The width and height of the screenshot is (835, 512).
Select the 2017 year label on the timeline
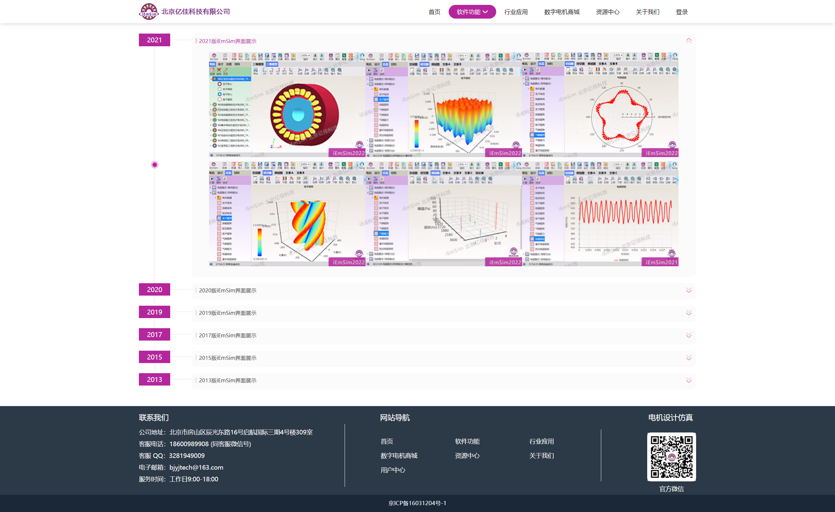coord(155,334)
